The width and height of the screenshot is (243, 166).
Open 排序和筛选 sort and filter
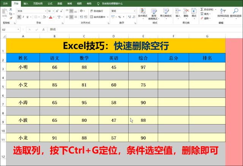click(223, 14)
